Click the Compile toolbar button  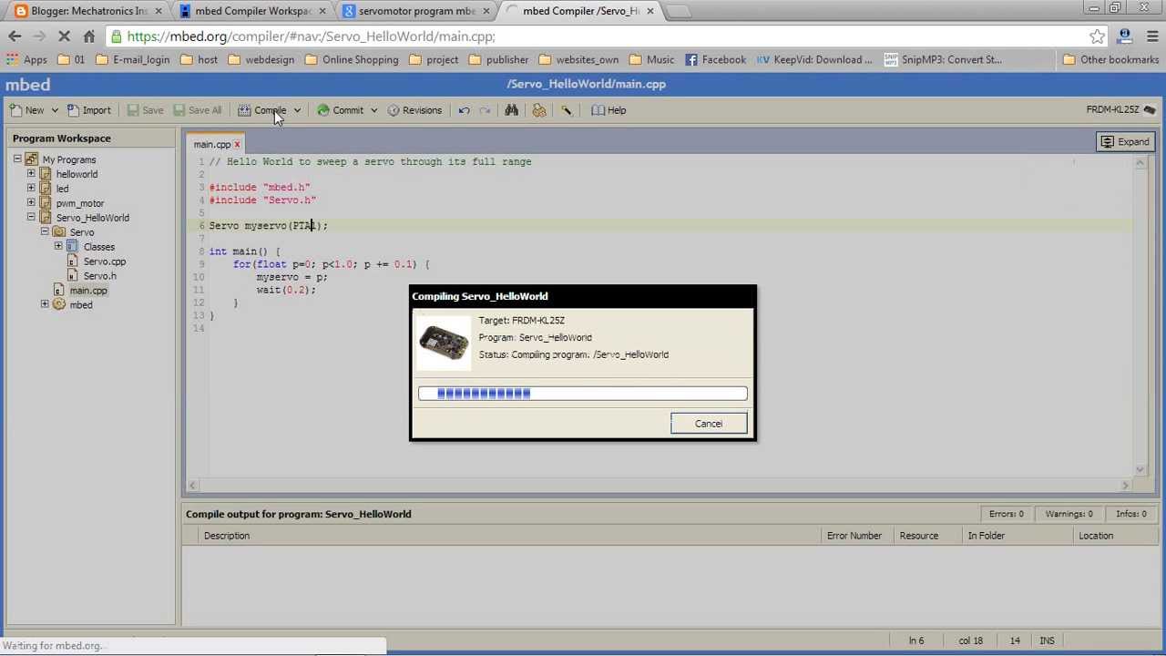pos(262,110)
